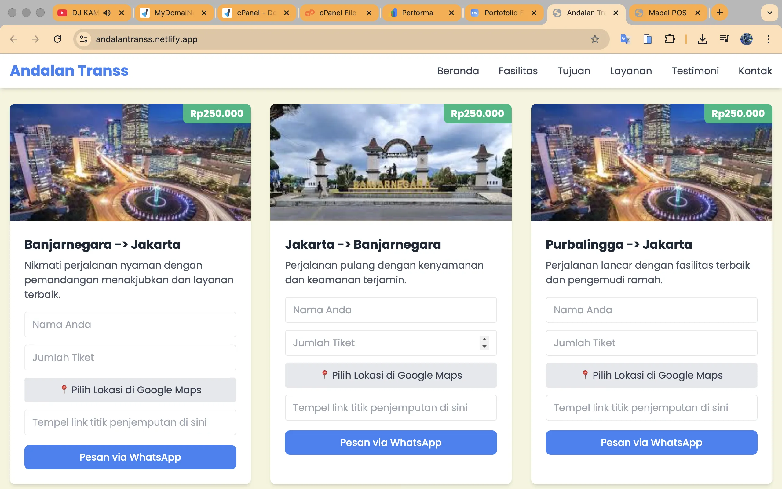Open the media controls icon

[725, 39]
